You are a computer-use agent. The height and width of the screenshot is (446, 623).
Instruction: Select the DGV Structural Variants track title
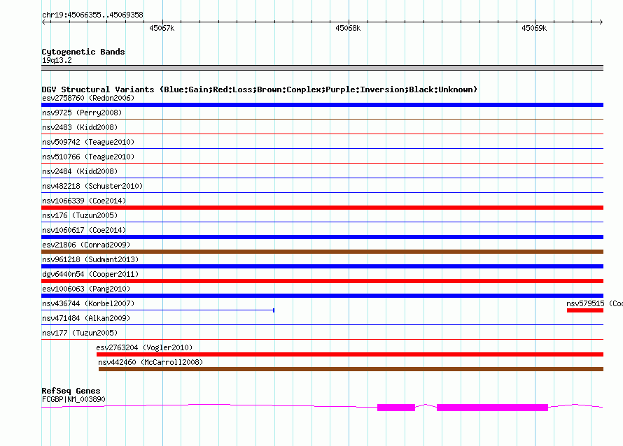pyautogui.click(x=259, y=89)
